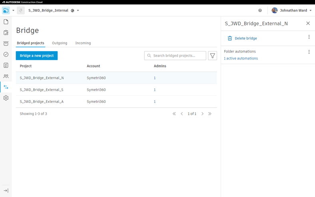Open the product picker dropdown arrow
This screenshot has height=197, width=315.
13,10
